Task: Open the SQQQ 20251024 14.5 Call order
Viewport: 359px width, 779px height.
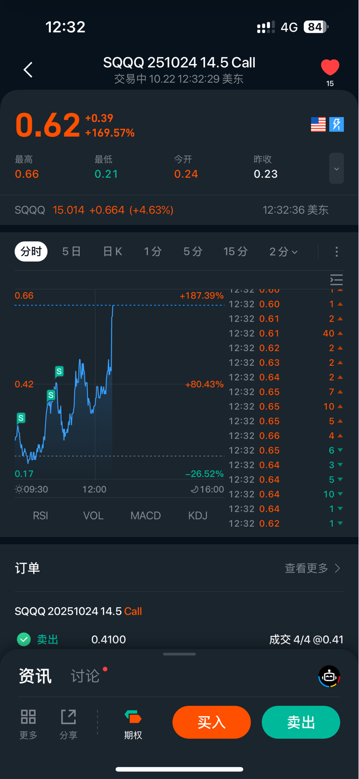Action: click(x=78, y=611)
